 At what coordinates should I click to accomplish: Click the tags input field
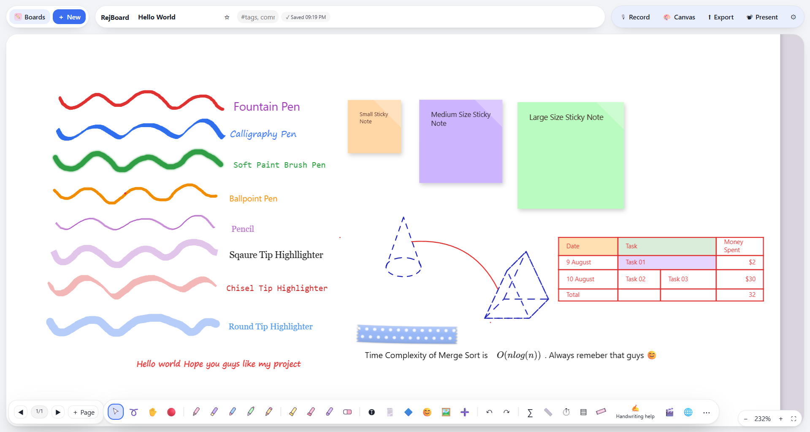pyautogui.click(x=258, y=17)
